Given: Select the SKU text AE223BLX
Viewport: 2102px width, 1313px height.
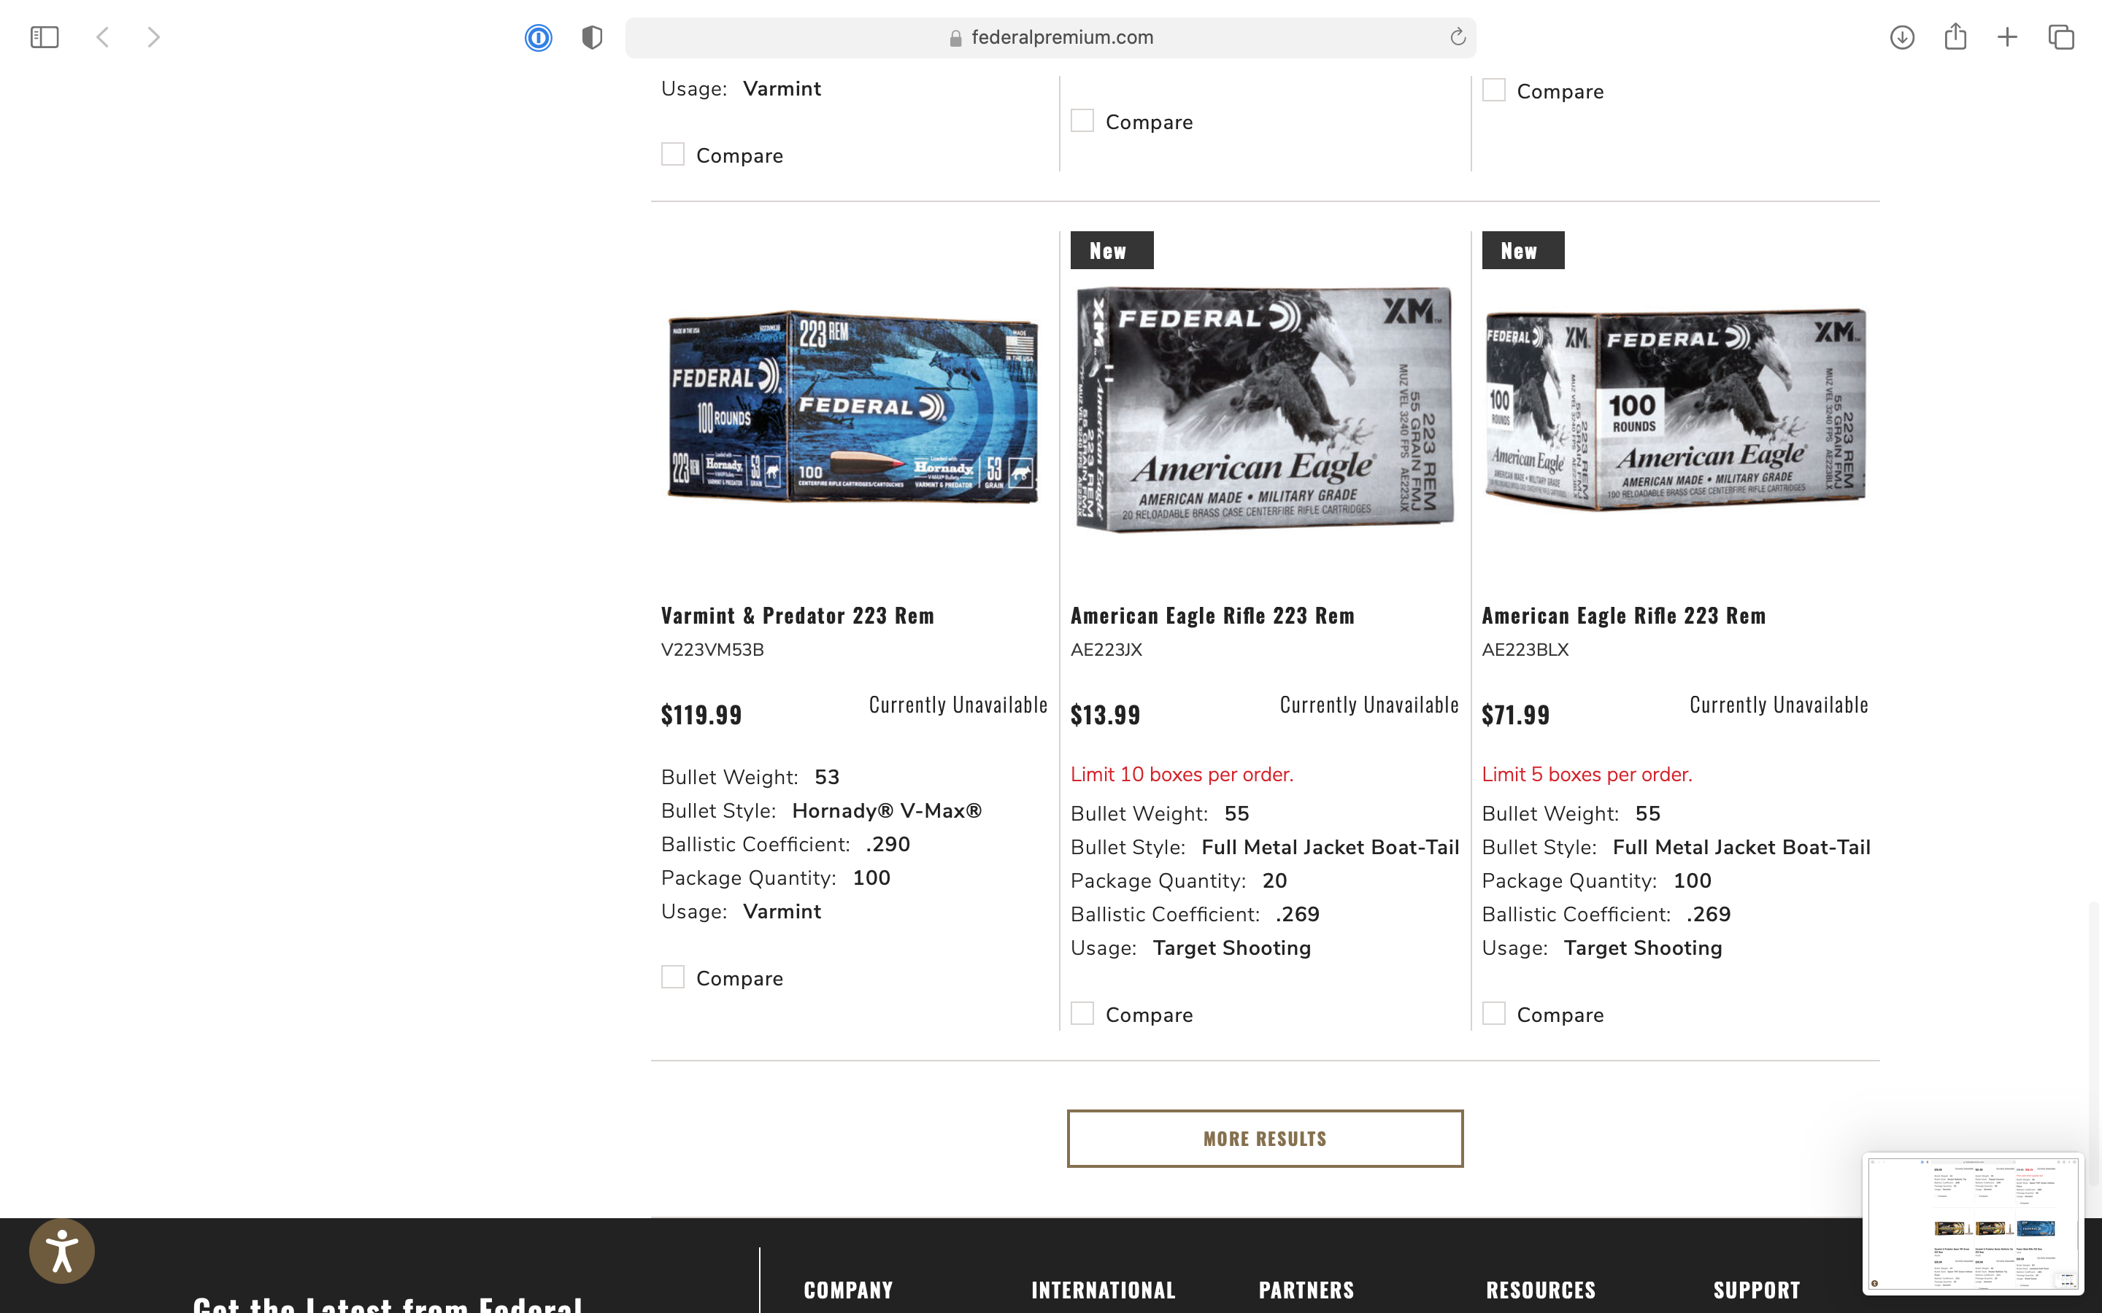Looking at the screenshot, I should [1525, 649].
